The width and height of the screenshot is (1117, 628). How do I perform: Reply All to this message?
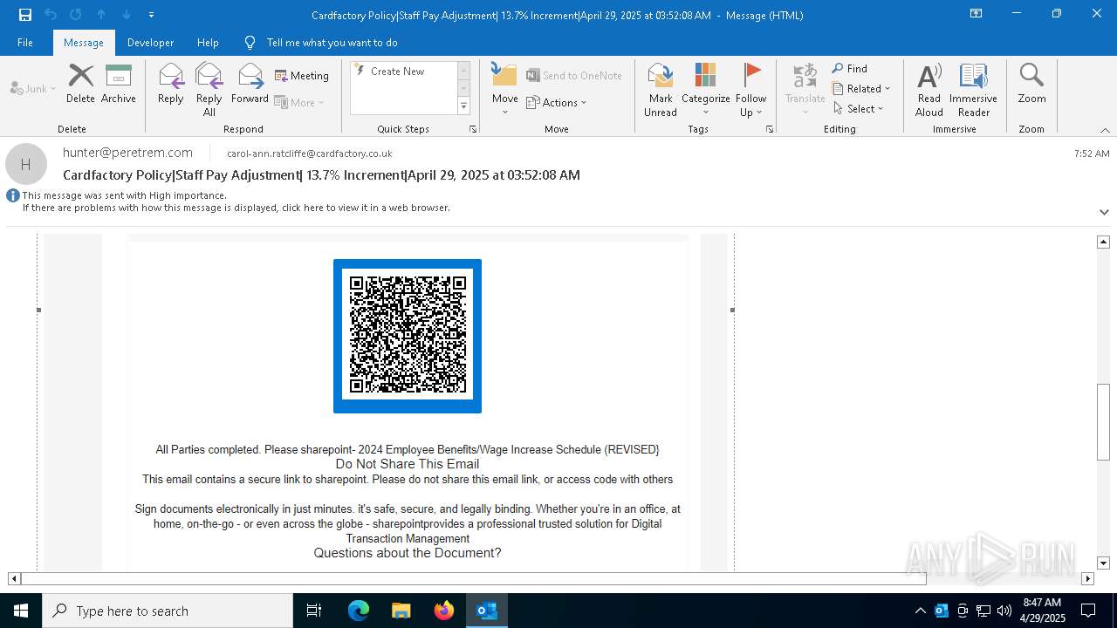tap(209, 90)
